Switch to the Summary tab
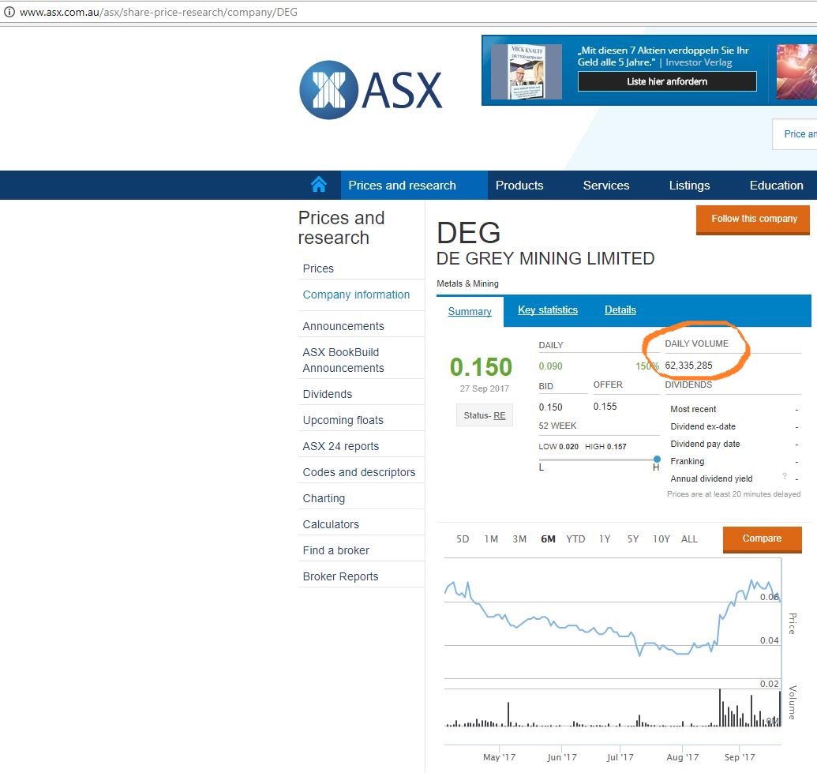This screenshot has width=817, height=773. pyautogui.click(x=470, y=311)
